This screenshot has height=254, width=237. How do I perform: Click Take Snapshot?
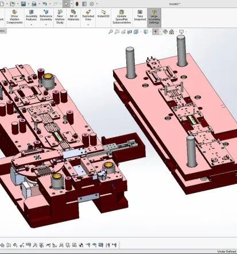[140, 16]
